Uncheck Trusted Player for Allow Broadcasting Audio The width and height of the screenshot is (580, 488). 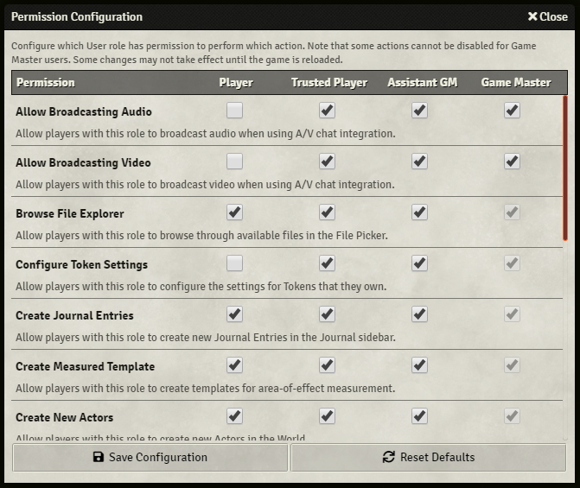click(327, 111)
